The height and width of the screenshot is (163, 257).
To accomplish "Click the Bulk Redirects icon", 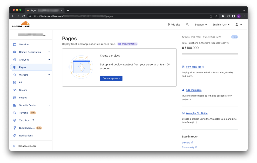I will click(x=15, y=128).
